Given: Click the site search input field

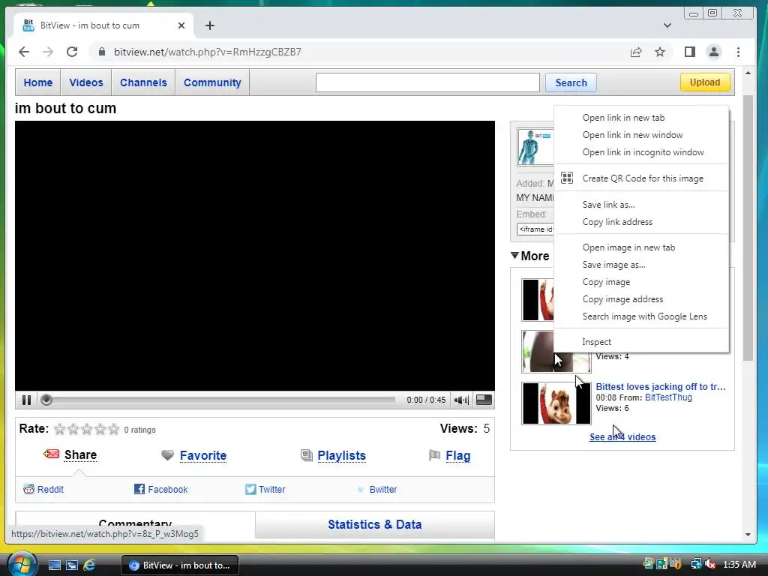Looking at the screenshot, I should pyautogui.click(x=427, y=82).
